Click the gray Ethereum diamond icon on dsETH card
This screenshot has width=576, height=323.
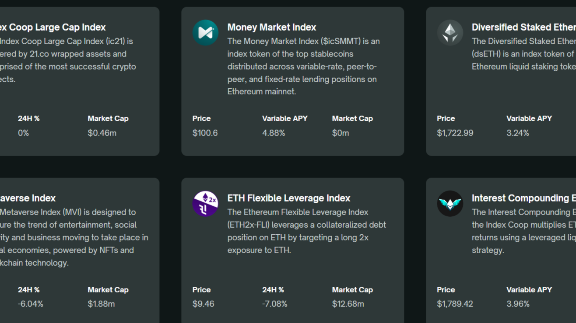(x=450, y=32)
